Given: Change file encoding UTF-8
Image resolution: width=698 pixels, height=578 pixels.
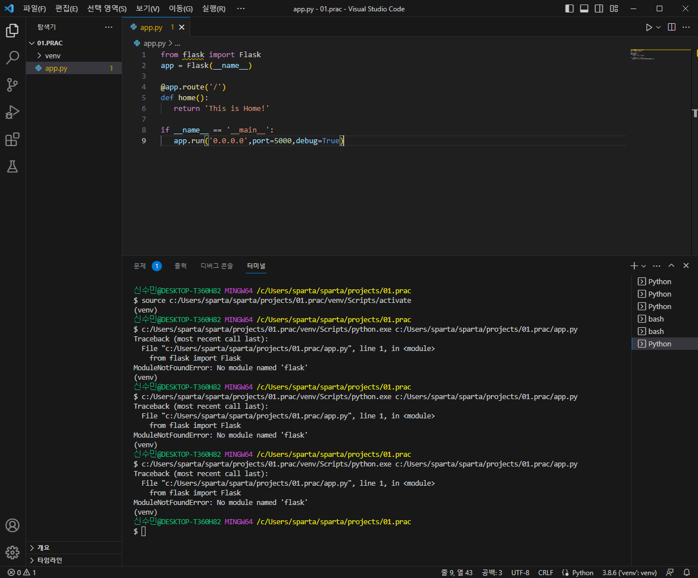Looking at the screenshot, I should tap(520, 572).
